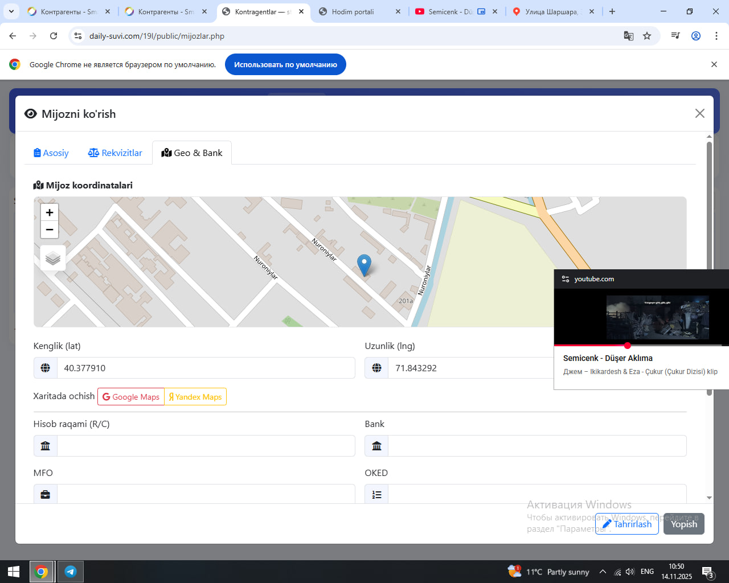Open Telegram from the taskbar
The width and height of the screenshot is (729, 583).
(x=71, y=572)
